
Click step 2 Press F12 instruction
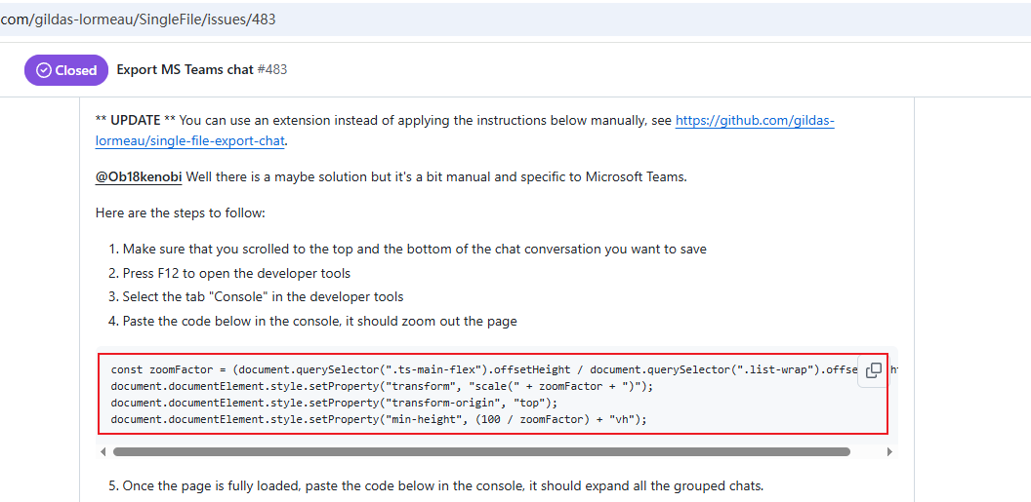(236, 273)
